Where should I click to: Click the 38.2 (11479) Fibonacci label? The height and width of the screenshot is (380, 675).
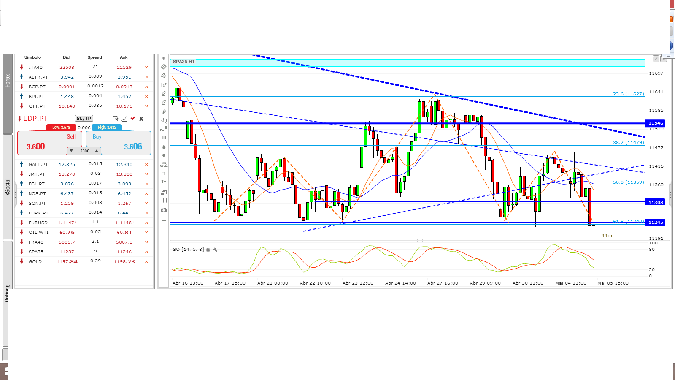point(629,143)
